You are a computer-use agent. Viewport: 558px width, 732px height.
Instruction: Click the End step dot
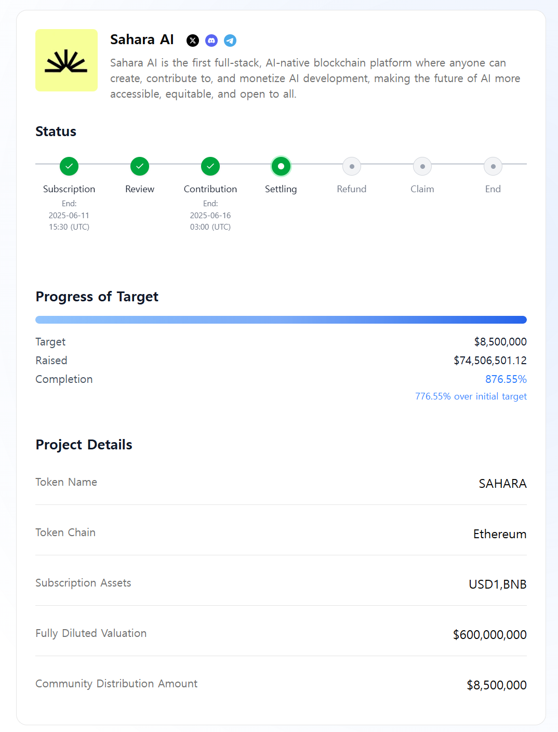[493, 166]
